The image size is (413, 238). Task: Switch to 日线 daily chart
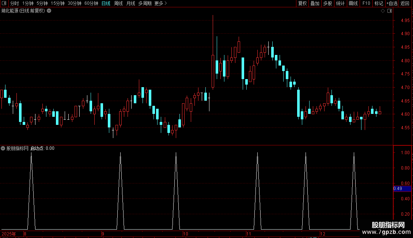pos(106,3)
